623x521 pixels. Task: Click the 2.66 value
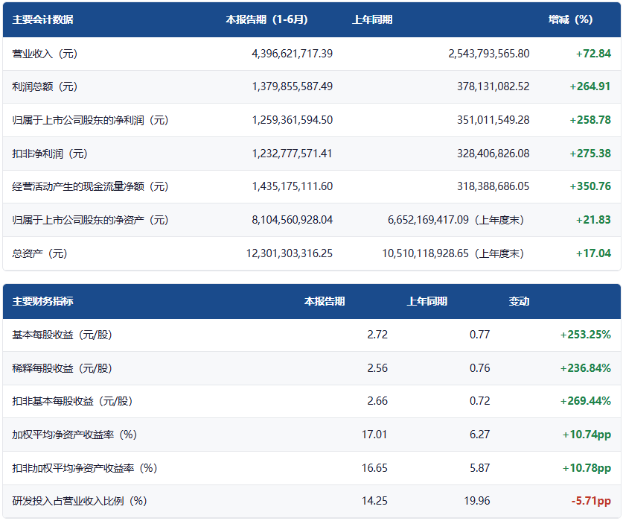[x=377, y=401]
